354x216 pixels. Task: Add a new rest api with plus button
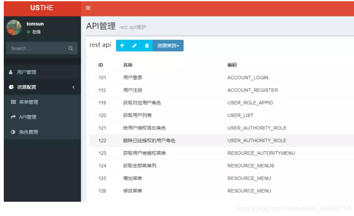click(122, 45)
